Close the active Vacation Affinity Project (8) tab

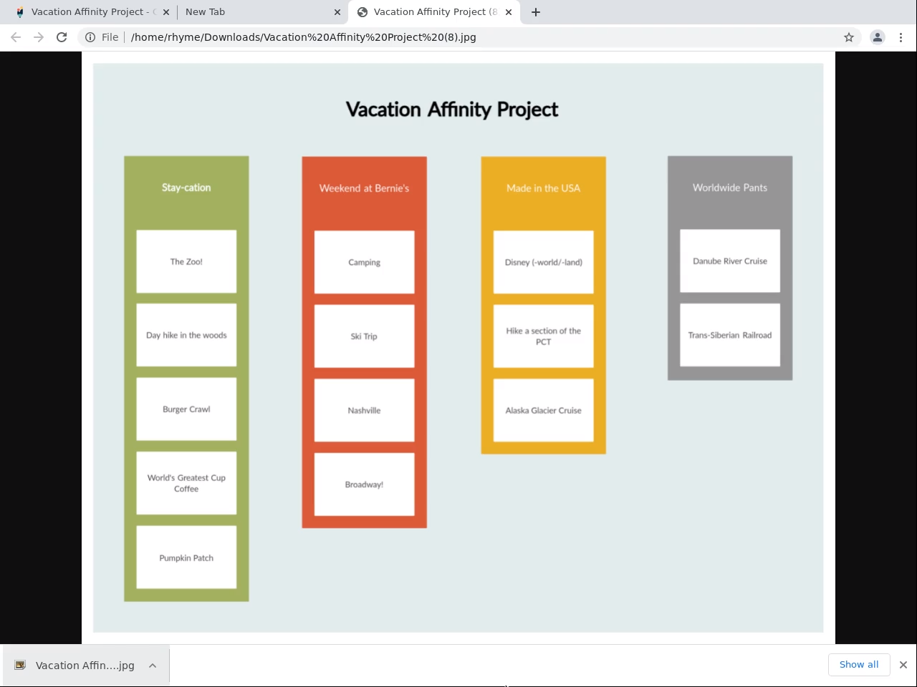[x=509, y=12]
